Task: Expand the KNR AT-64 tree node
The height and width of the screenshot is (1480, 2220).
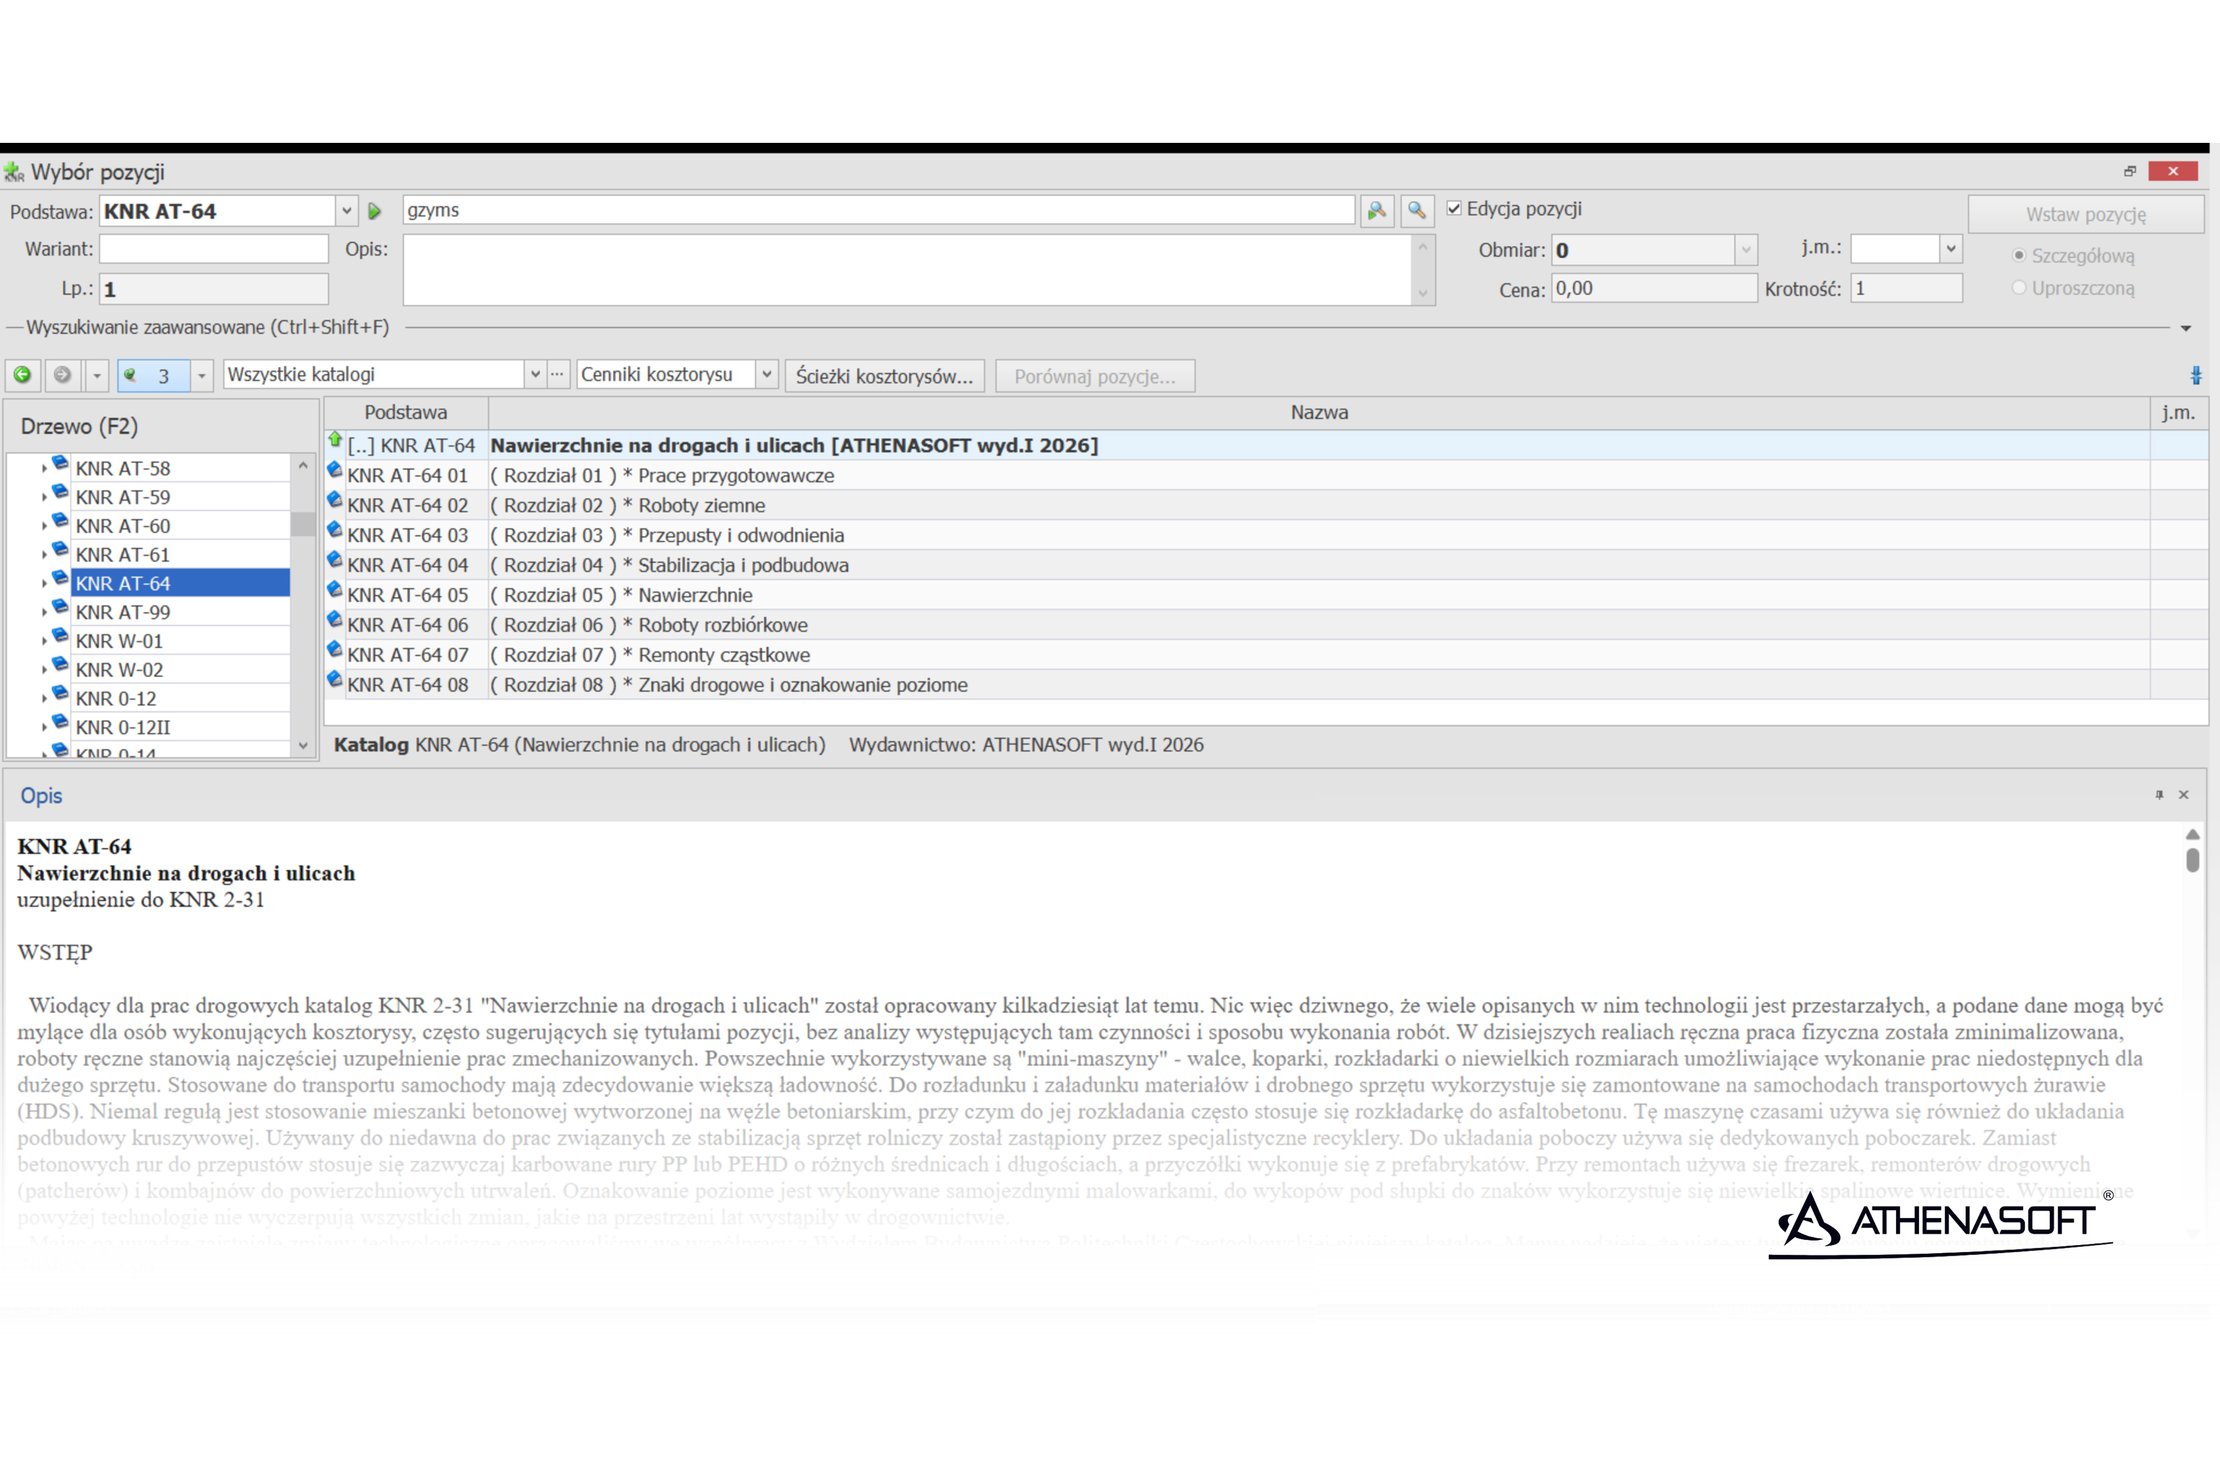Action: 45,583
